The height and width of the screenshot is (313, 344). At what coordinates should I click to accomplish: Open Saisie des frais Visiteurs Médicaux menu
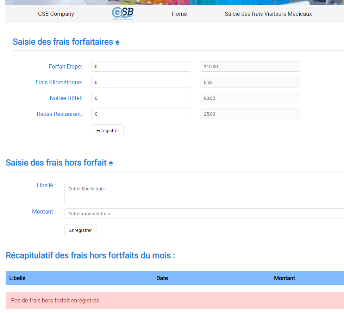pyautogui.click(x=268, y=14)
